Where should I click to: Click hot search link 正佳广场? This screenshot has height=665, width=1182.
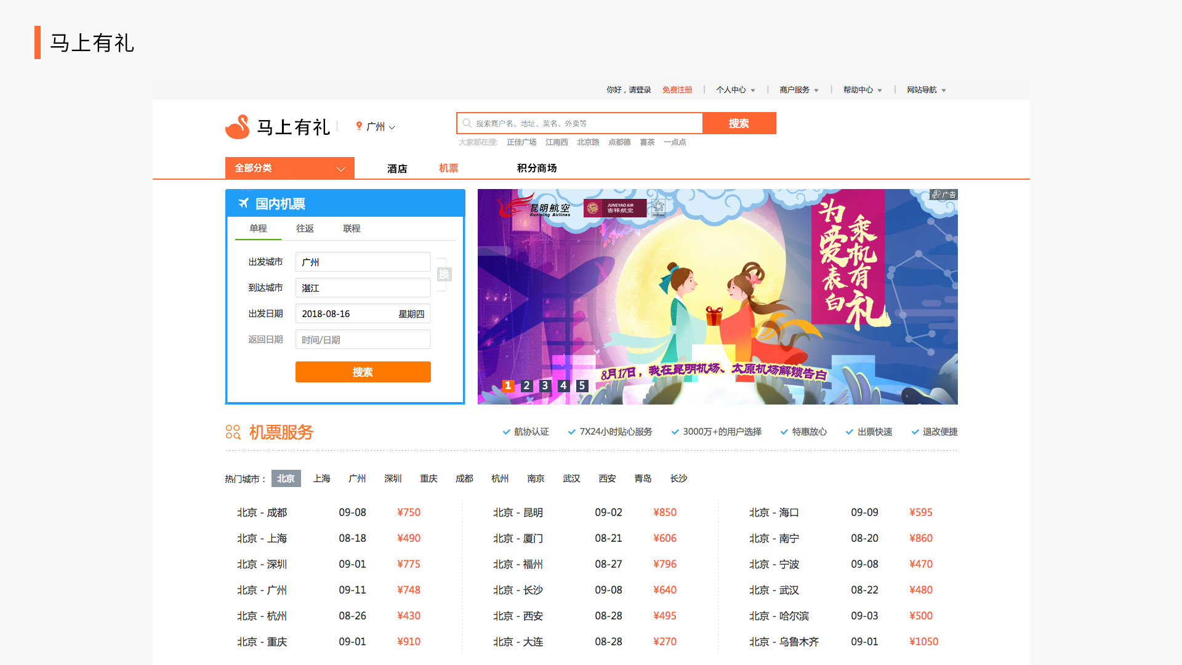pyautogui.click(x=521, y=142)
